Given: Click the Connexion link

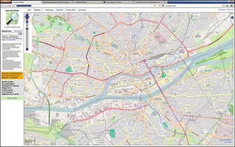Looking at the screenshot, I should coord(222,10).
